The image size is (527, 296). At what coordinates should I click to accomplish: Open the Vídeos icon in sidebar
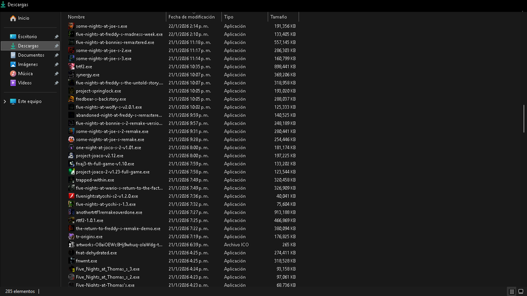13,83
